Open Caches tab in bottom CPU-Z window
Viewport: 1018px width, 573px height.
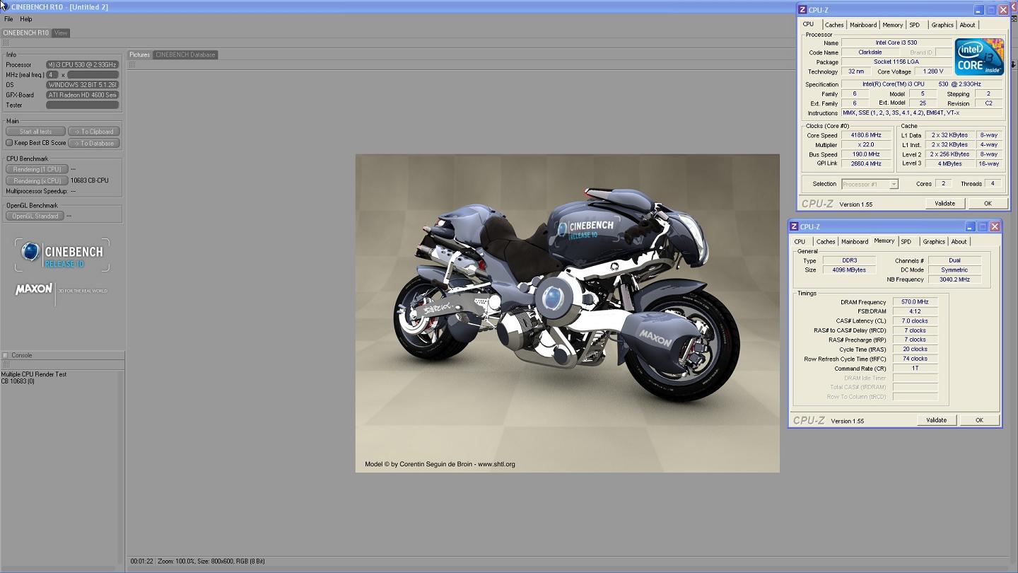826,242
